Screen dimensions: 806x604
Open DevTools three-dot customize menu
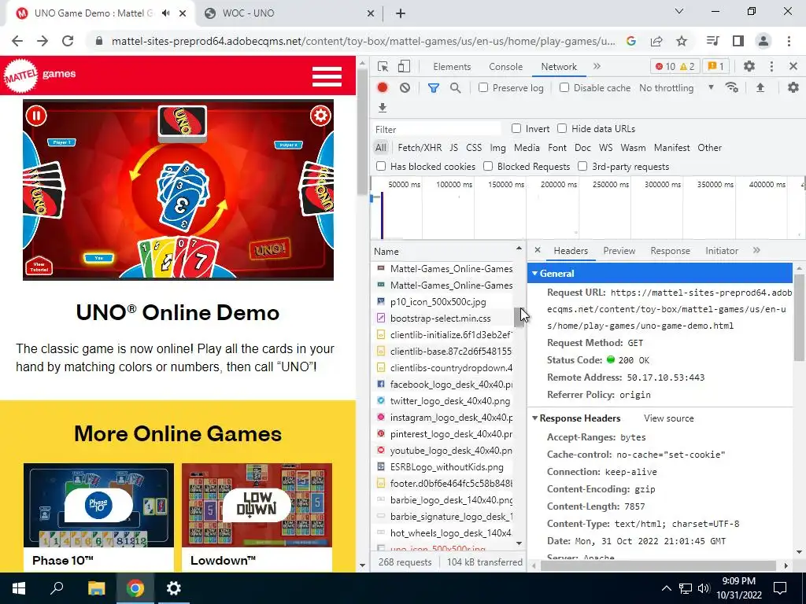[771, 66]
